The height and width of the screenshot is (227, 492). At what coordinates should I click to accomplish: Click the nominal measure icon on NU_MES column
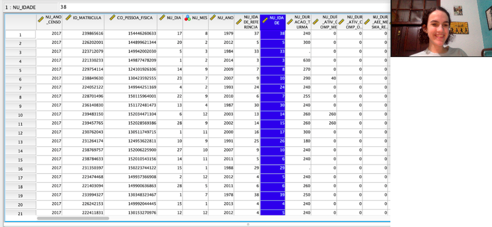[x=187, y=18]
